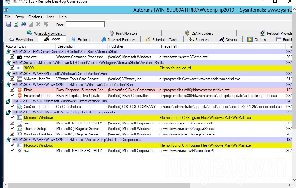Screen dimensions: 296x188
Task: Select c:\windows\system32\cmd.exe image path
Action: tap(183, 57)
